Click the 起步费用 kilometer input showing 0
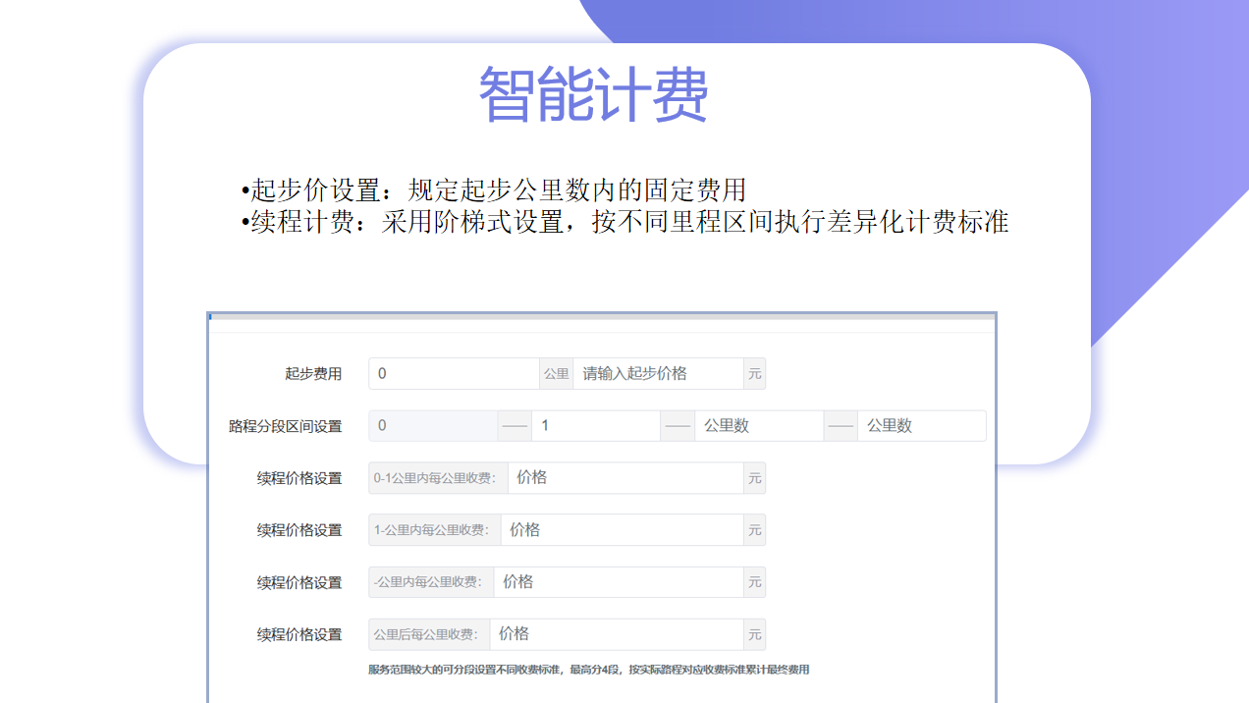This screenshot has width=1249, height=703. (454, 374)
